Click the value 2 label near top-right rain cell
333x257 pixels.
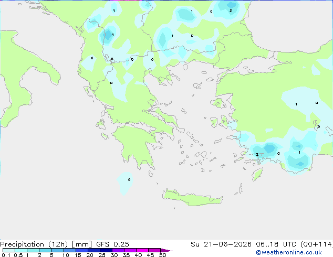231,10
